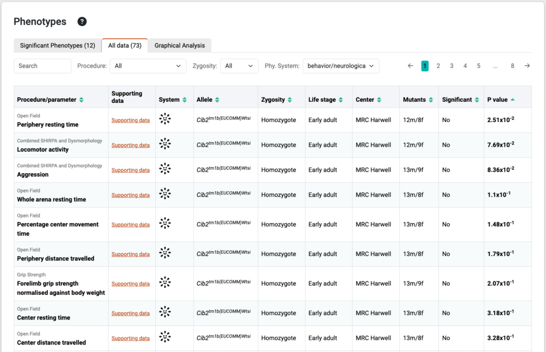
Task: Sort by Procedure/parameter column arrows
Action: point(81,100)
